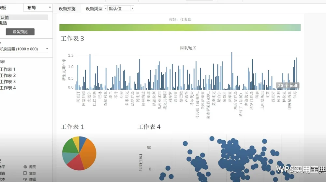The image size is (326, 182).
Task: Pick the 空白 blank object
Action: [x=30, y=173]
